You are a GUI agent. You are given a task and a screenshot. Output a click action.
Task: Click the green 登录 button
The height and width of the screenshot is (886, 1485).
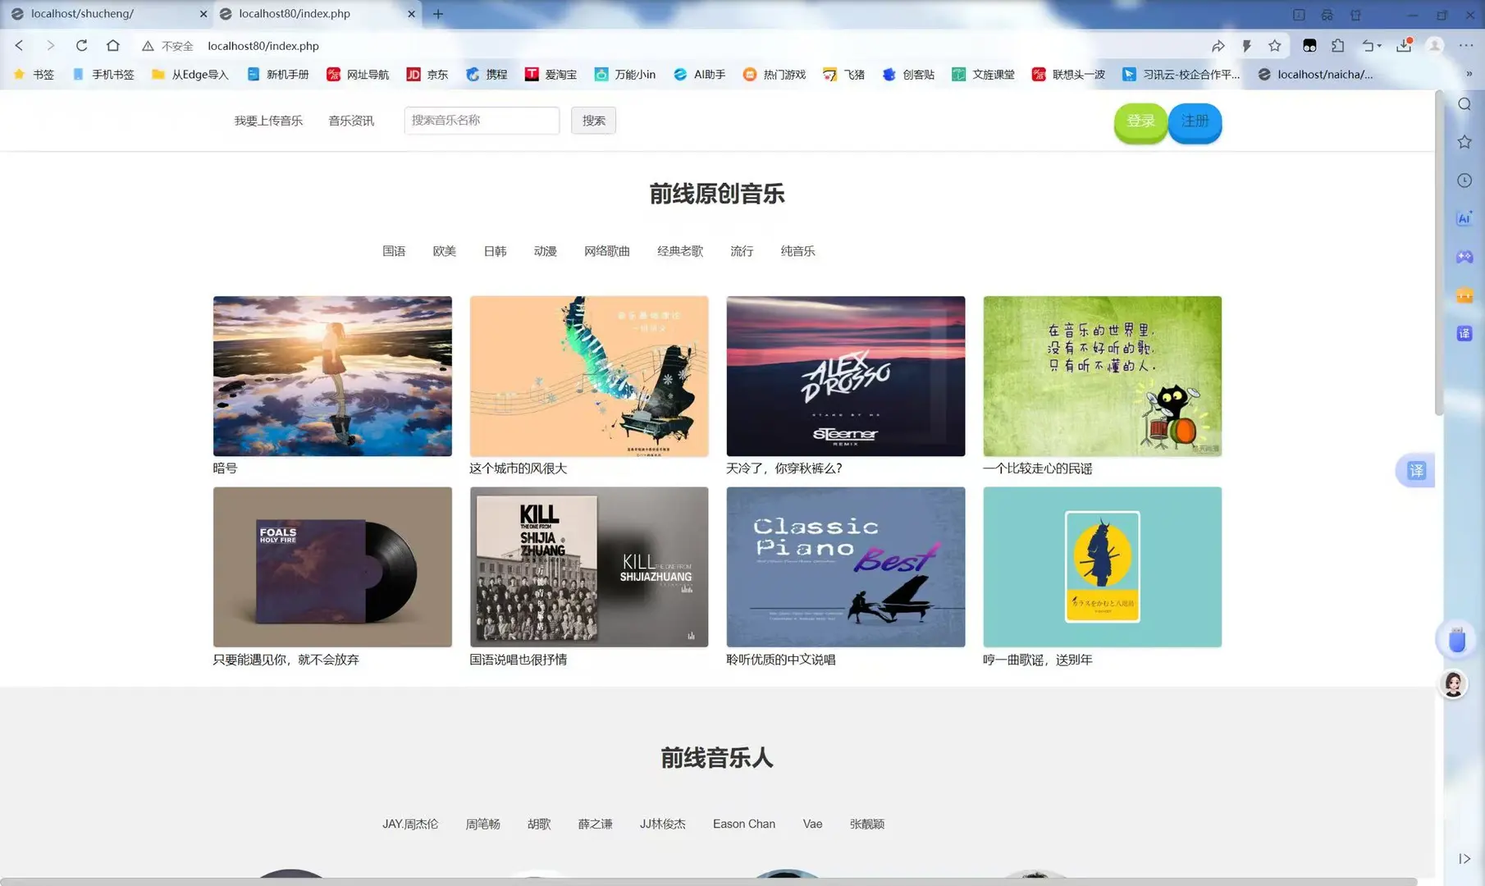(x=1140, y=121)
